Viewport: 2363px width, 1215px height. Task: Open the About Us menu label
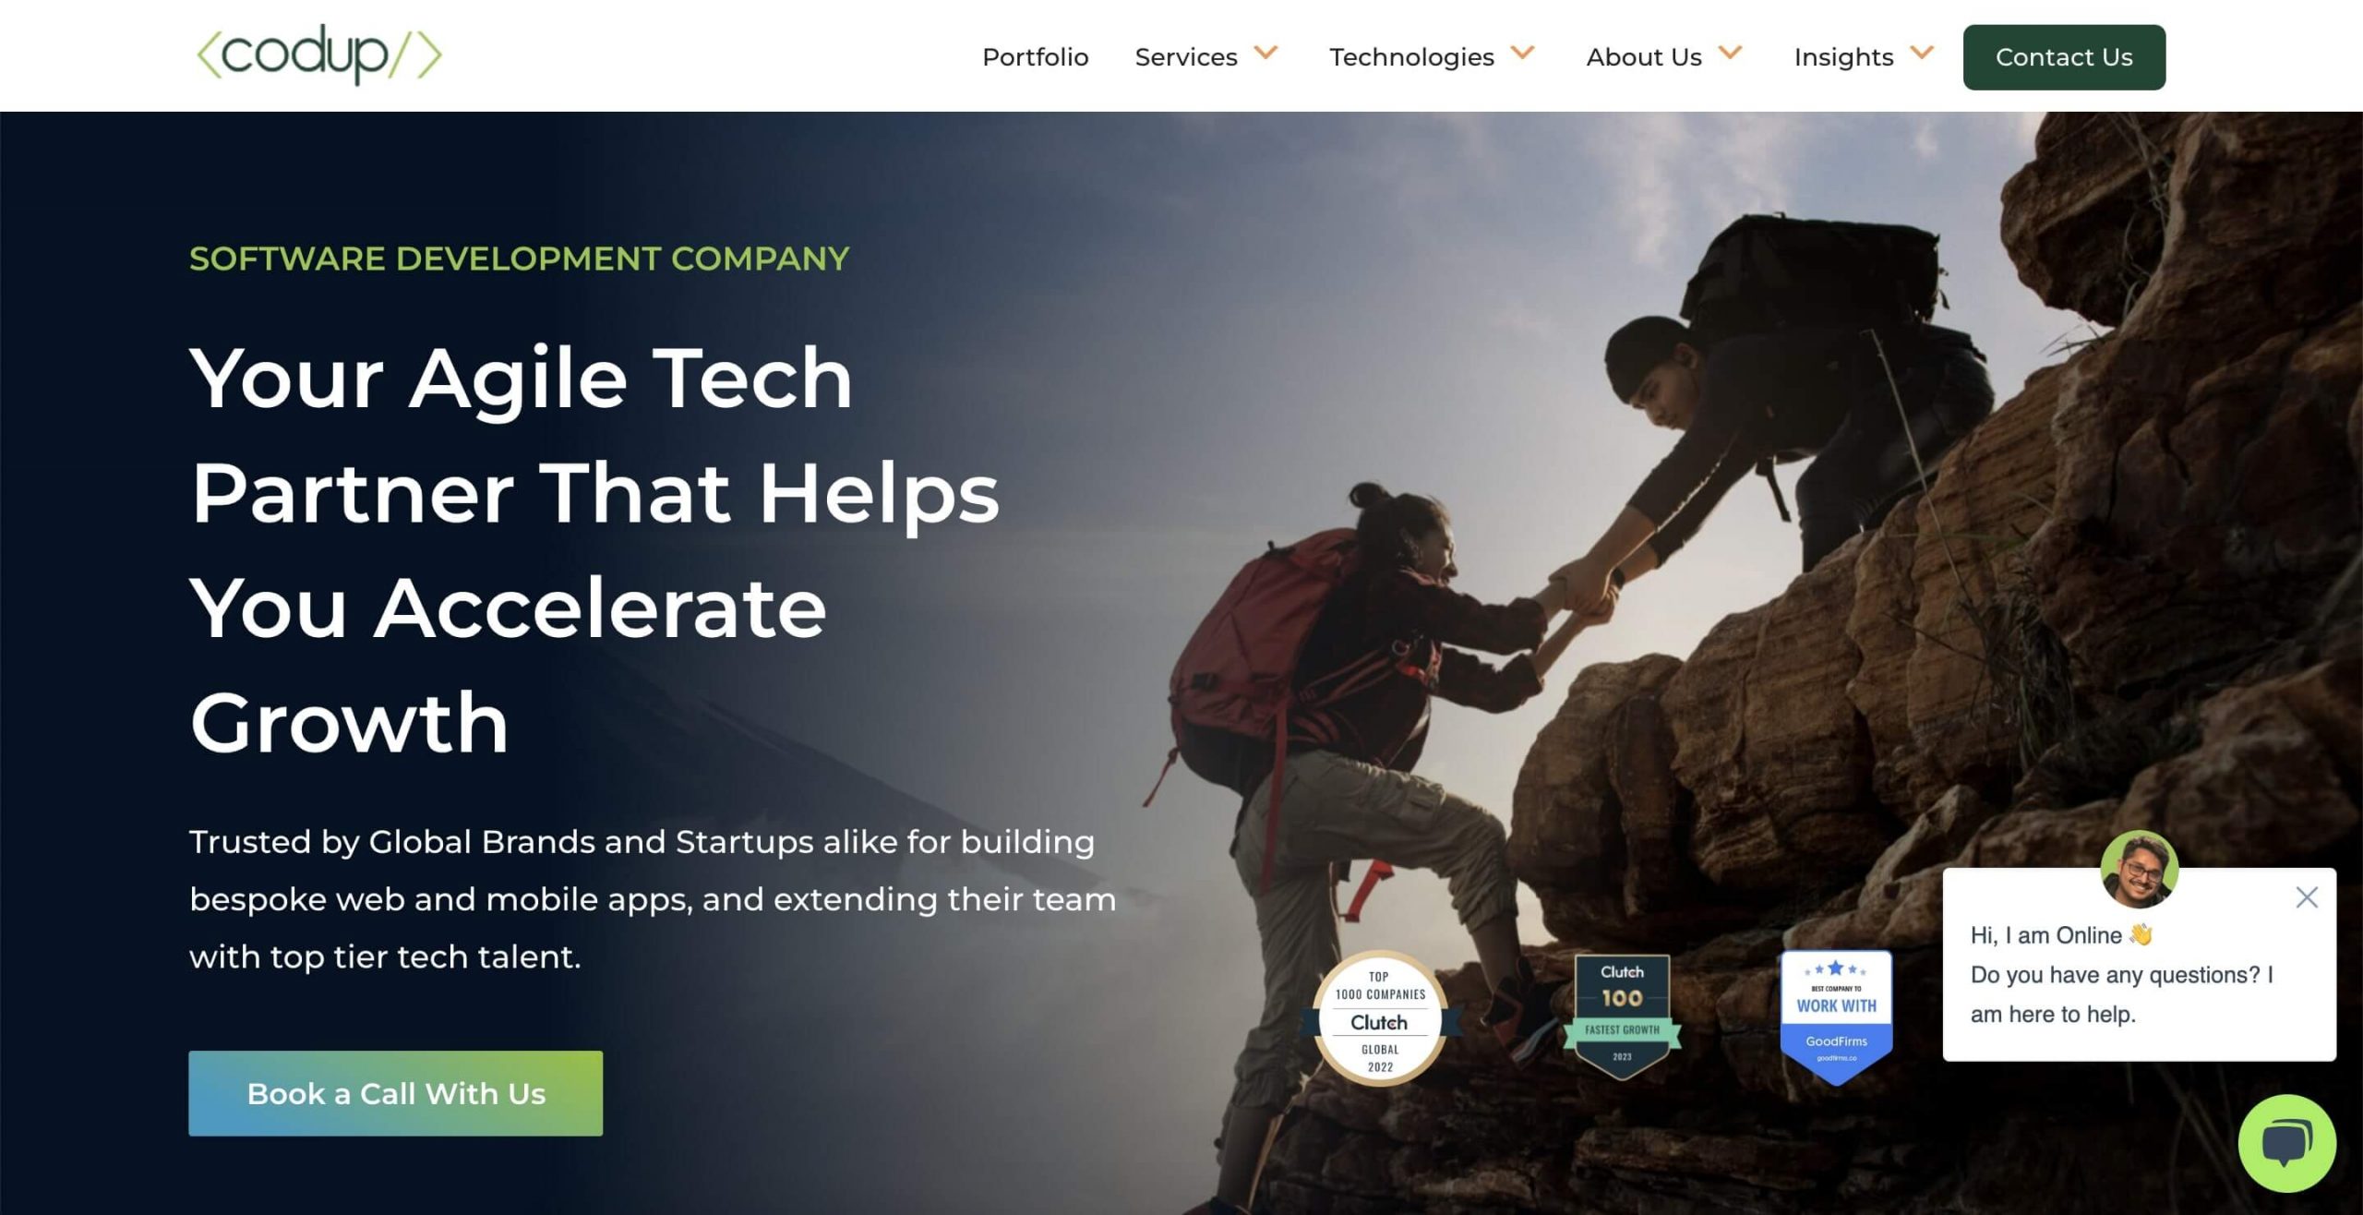[x=1643, y=57]
